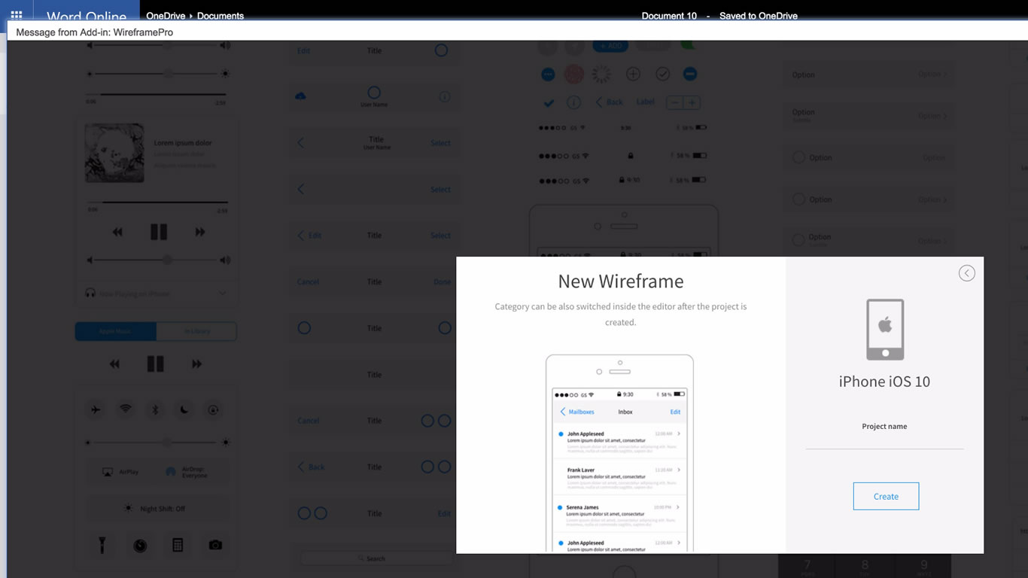Image resolution: width=1028 pixels, height=578 pixels.
Task: Click song progress bar under album art
Action: pos(157,202)
